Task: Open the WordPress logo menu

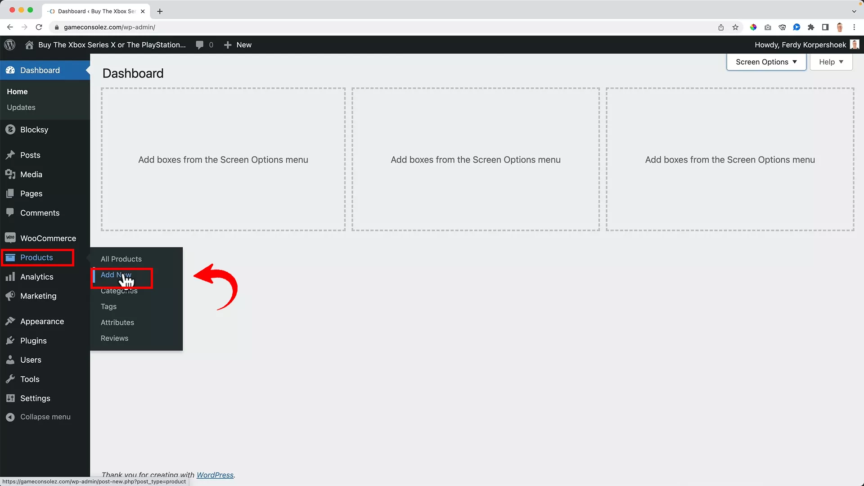Action: pos(9,45)
